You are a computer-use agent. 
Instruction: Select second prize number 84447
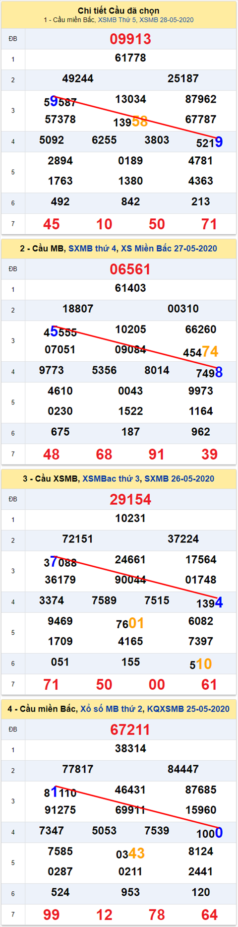click(183, 769)
